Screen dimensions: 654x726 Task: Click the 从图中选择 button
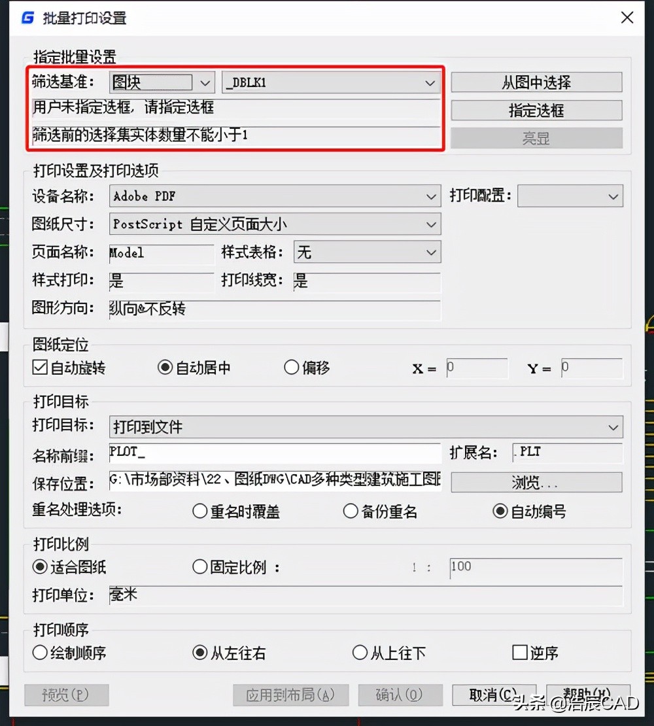coord(536,81)
